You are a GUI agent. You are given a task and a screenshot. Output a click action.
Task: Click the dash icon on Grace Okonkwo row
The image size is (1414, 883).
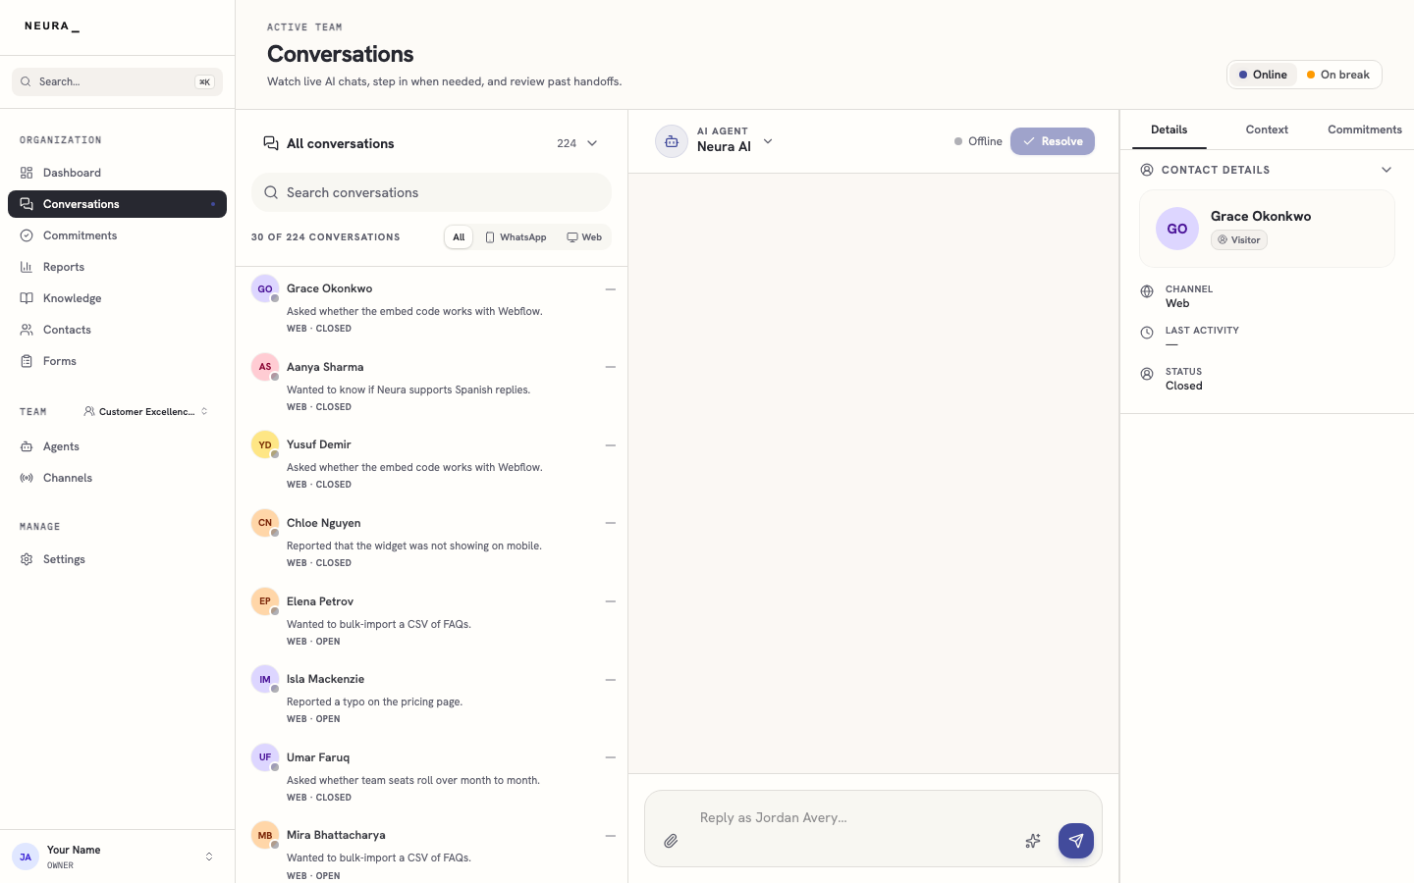click(x=611, y=289)
